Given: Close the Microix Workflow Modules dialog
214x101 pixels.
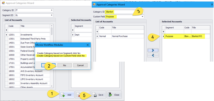Looking at the screenshot, I should 88,45.
